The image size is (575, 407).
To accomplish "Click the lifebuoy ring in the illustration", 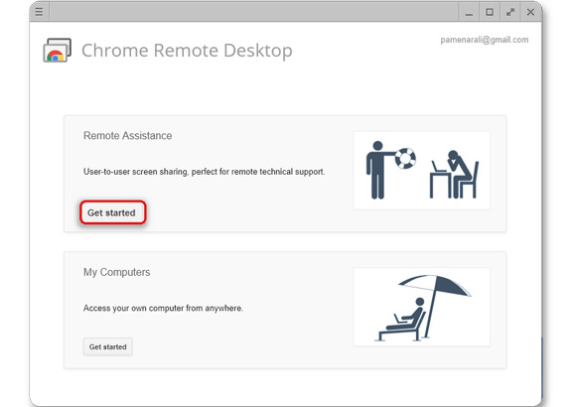I will [x=405, y=158].
